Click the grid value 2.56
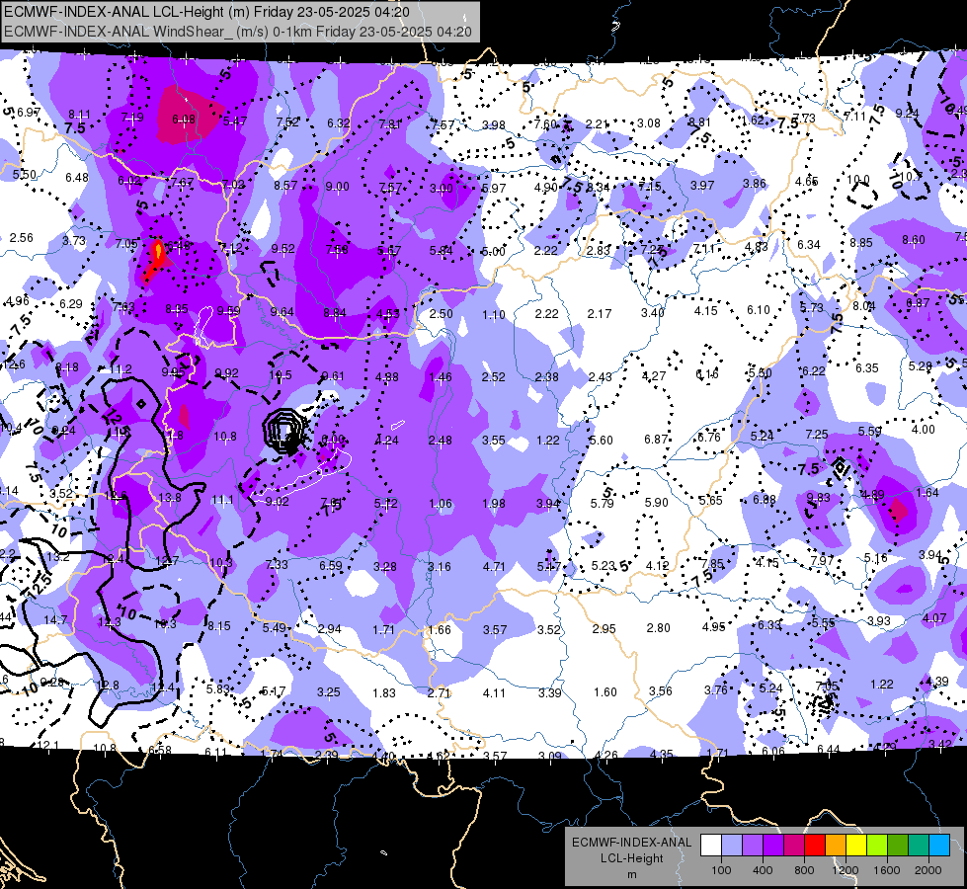The height and width of the screenshot is (889, 967). [22, 237]
